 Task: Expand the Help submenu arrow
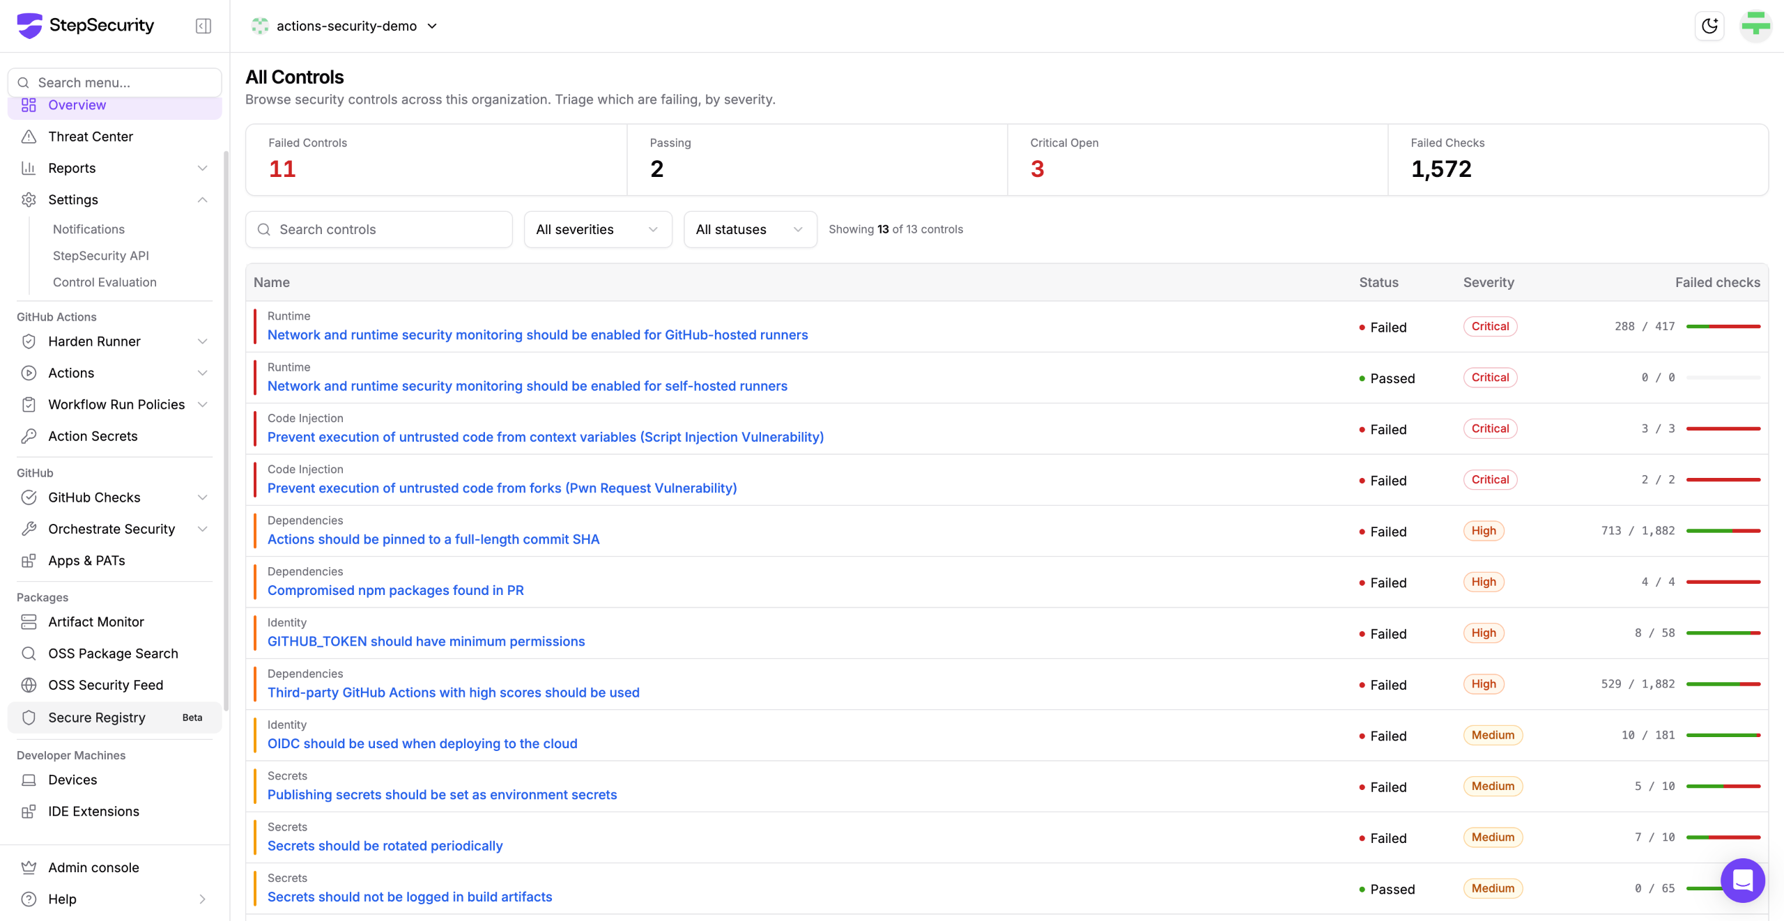click(203, 899)
